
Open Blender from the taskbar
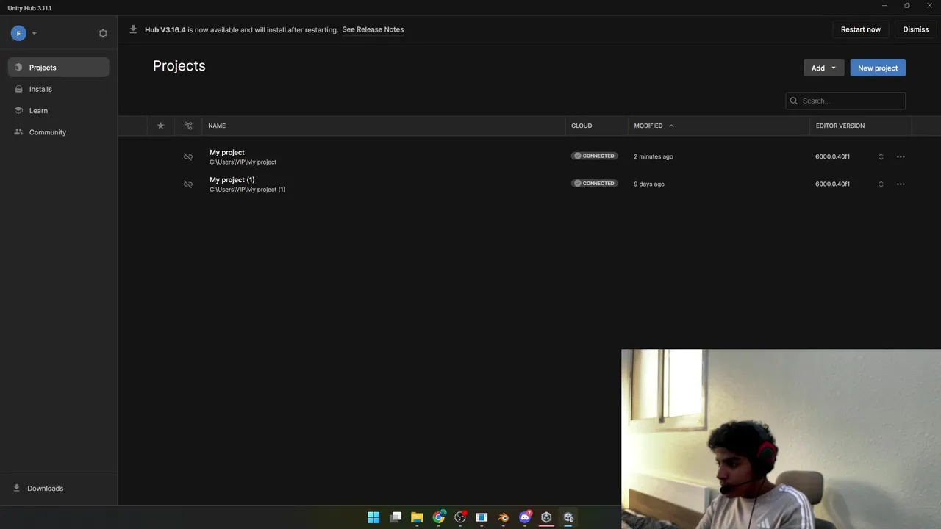pos(504,517)
